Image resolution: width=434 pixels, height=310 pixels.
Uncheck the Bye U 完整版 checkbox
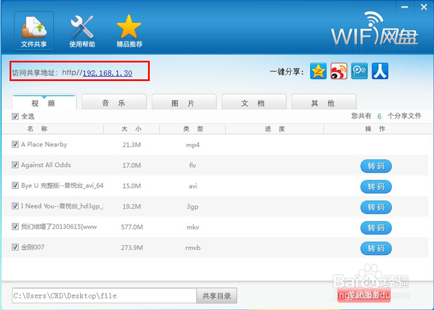(x=15, y=185)
